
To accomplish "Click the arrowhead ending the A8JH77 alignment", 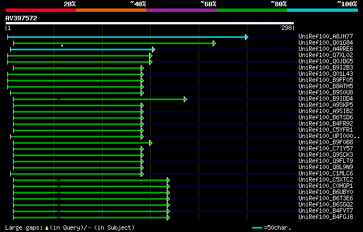I will [247, 37].
